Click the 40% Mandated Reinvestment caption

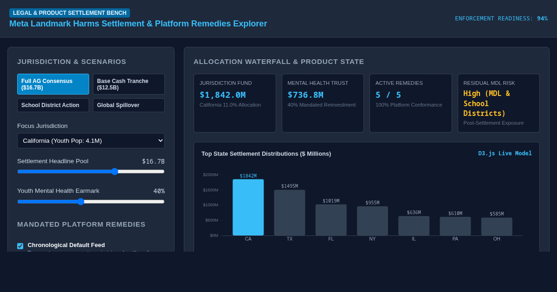point(322,105)
